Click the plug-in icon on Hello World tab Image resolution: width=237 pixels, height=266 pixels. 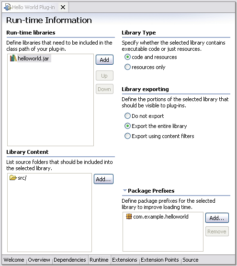pos(7,7)
